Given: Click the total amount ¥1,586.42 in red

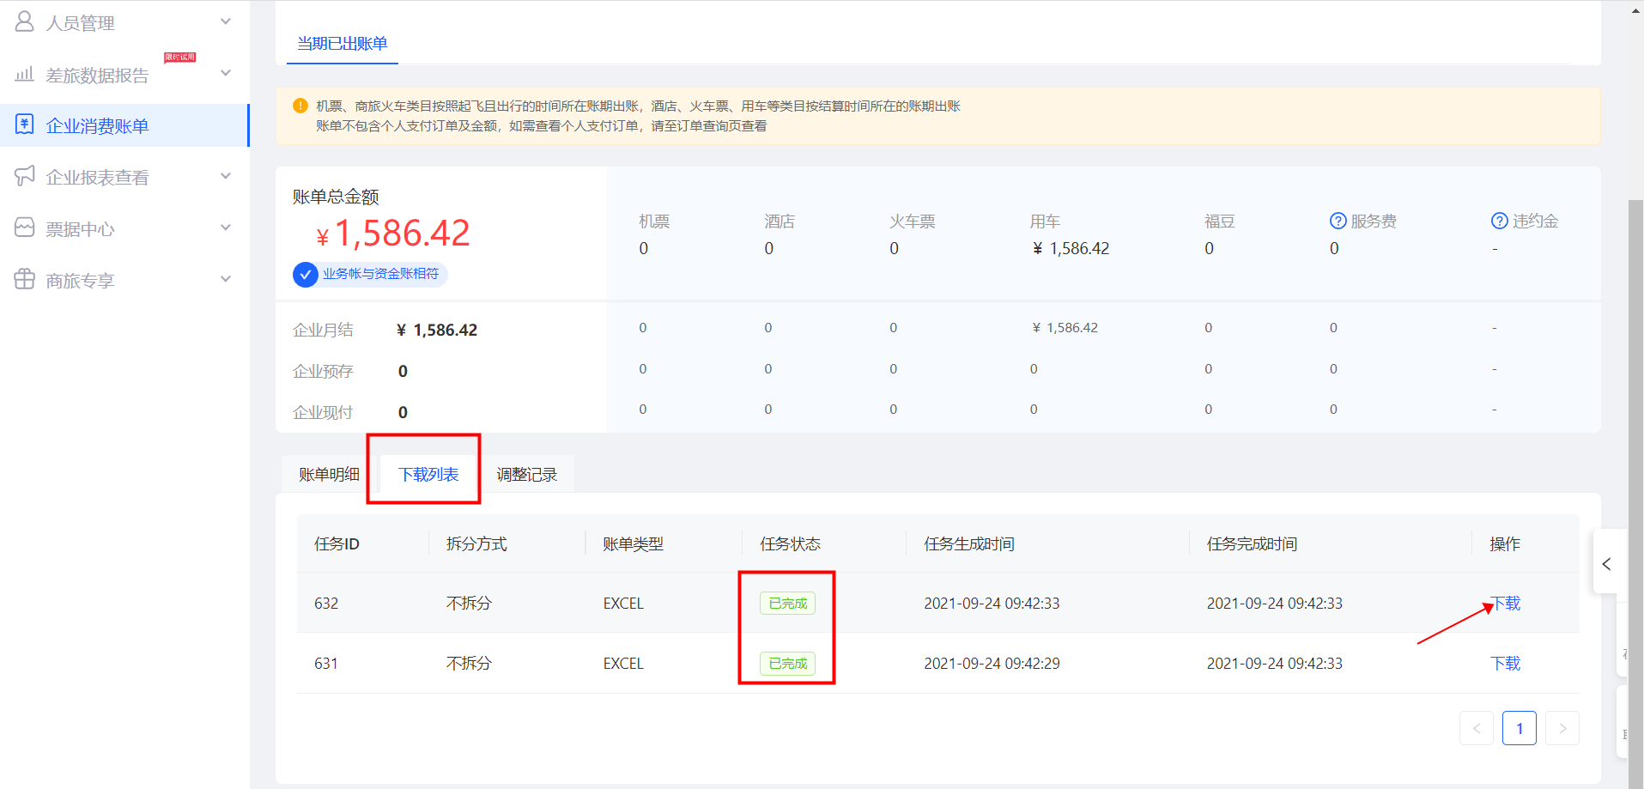Looking at the screenshot, I should coord(393,233).
